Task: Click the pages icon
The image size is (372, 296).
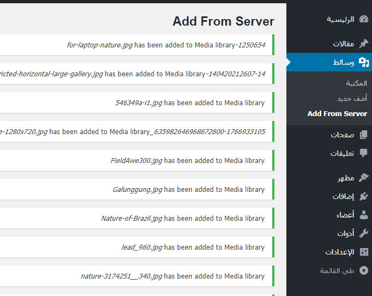Action: pyautogui.click(x=363, y=135)
